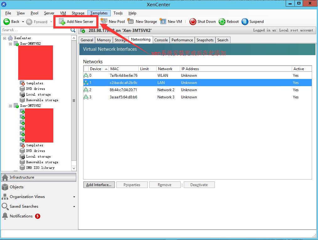Click the New Pool toolbar icon
This screenshot has height=240, width=318.
(104, 21)
